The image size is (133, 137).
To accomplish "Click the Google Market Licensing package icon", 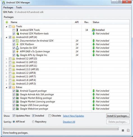I will click(x=17, y=102).
